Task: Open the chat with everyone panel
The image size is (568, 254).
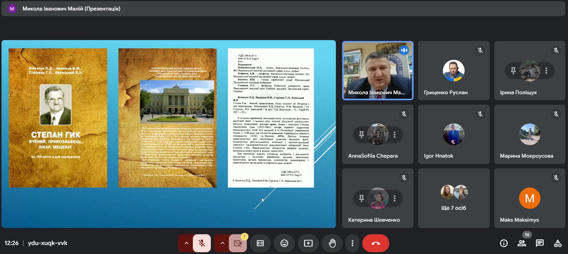Action: coord(540,243)
